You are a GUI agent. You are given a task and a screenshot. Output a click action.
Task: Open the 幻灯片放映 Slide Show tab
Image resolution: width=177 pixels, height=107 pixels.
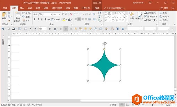[57, 8]
